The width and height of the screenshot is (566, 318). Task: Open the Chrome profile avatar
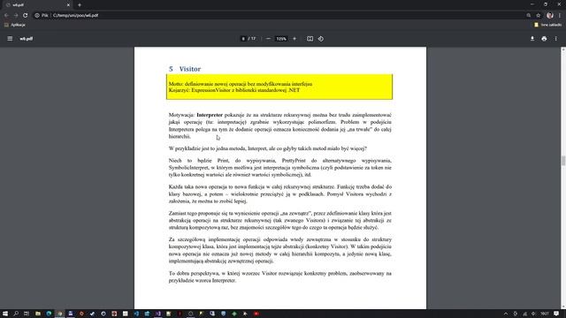pos(550,16)
